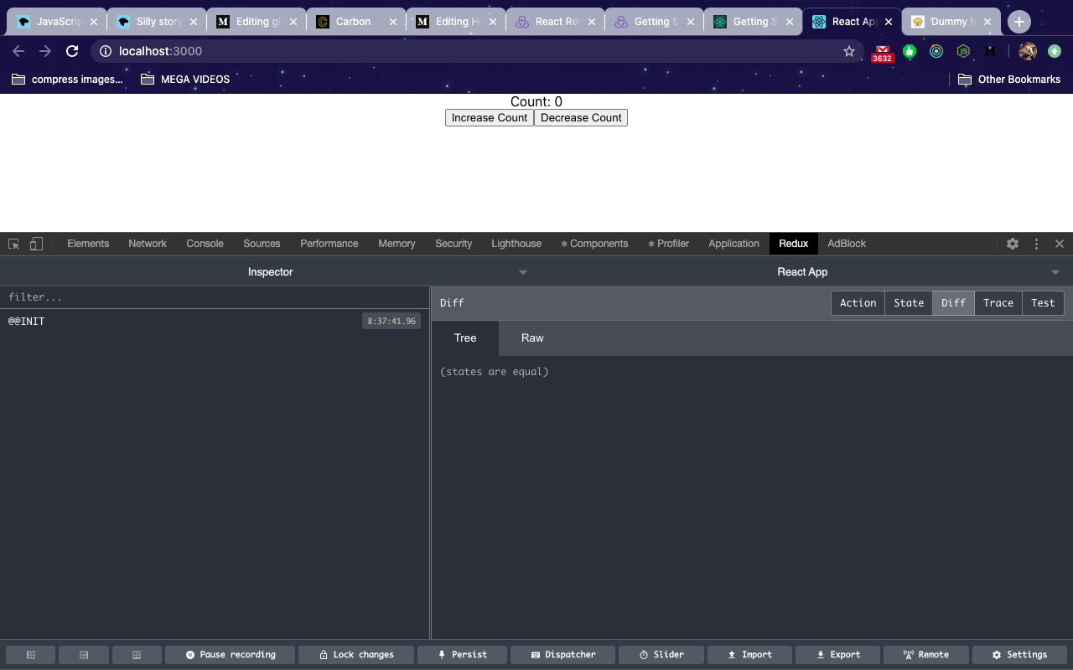Open DevTools settings gear icon
Viewport: 1073px width, 670px height.
[x=1013, y=244]
